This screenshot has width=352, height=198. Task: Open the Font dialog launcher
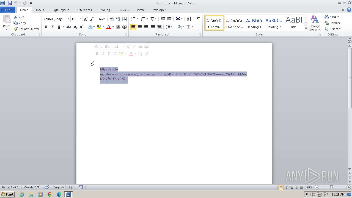click(126, 35)
